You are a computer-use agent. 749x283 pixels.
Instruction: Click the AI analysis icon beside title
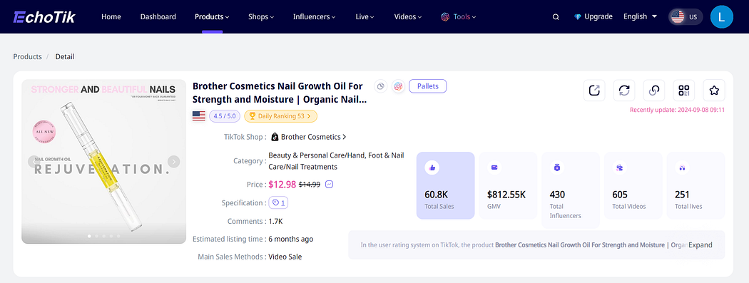click(398, 86)
